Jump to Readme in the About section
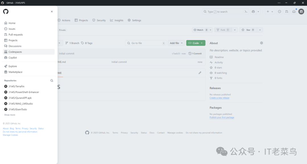The height and width of the screenshot is (164, 307). 217,57
